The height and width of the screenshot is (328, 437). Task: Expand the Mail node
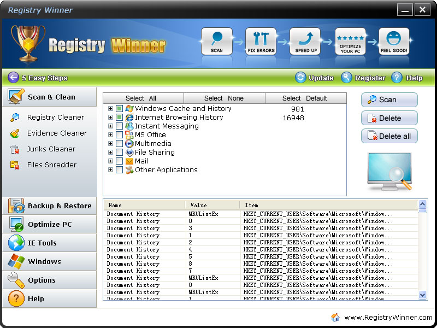(111, 161)
